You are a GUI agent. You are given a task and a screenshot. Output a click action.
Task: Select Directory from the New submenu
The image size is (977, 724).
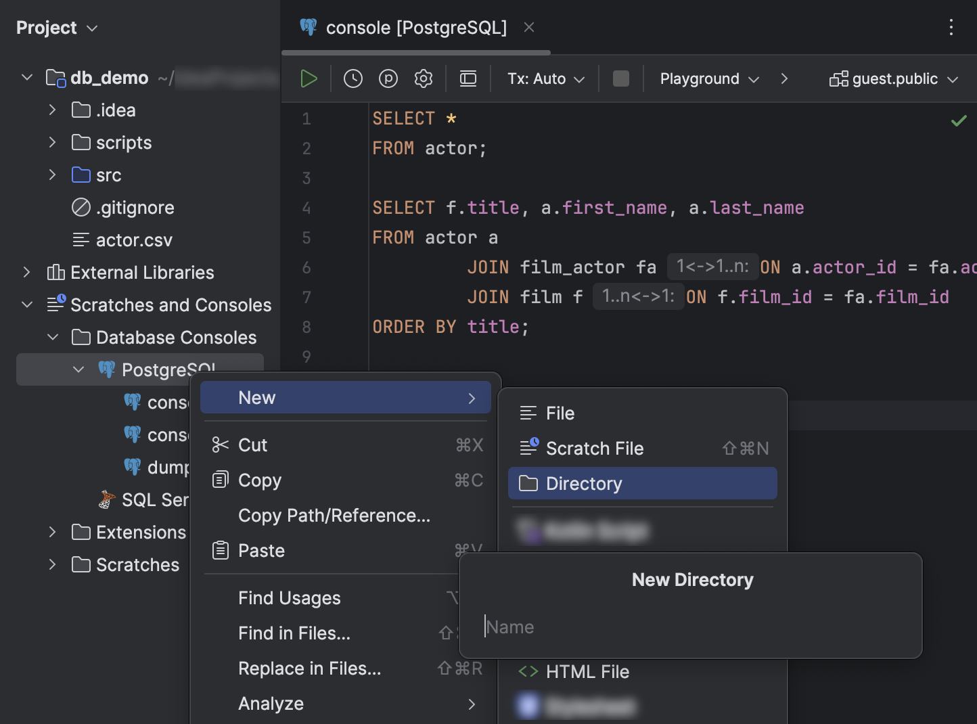[x=583, y=483]
